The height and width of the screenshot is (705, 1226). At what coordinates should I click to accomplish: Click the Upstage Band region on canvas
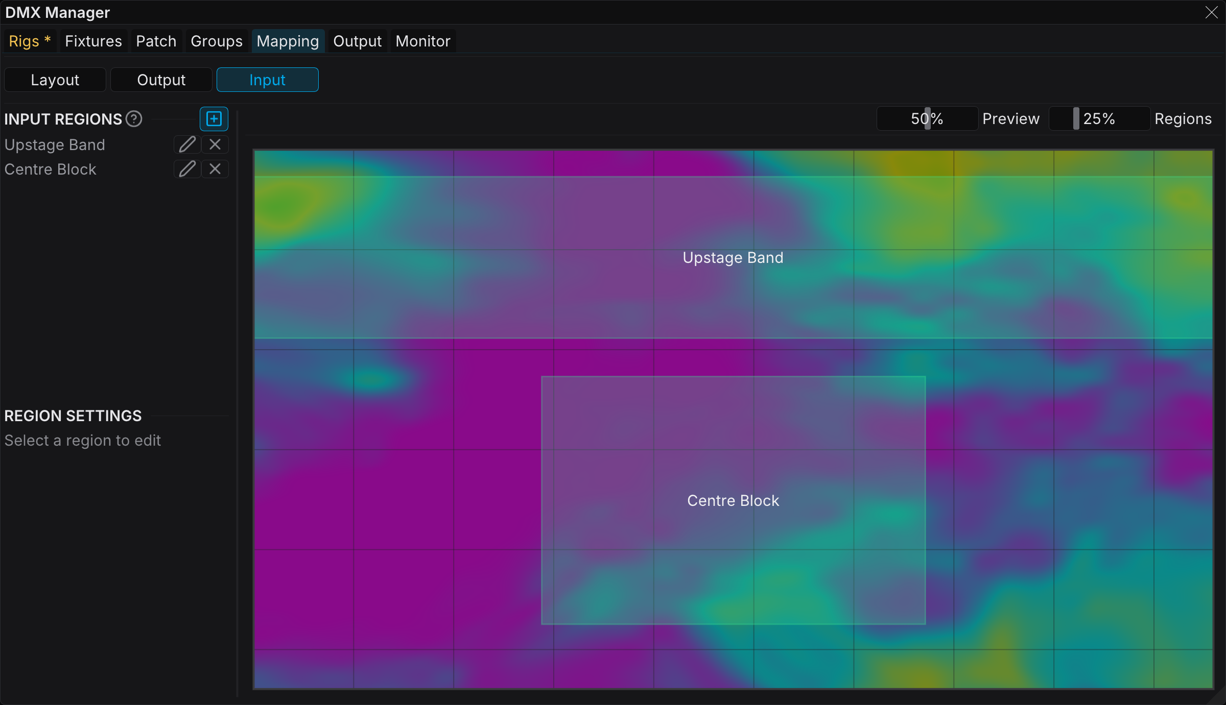coord(733,257)
